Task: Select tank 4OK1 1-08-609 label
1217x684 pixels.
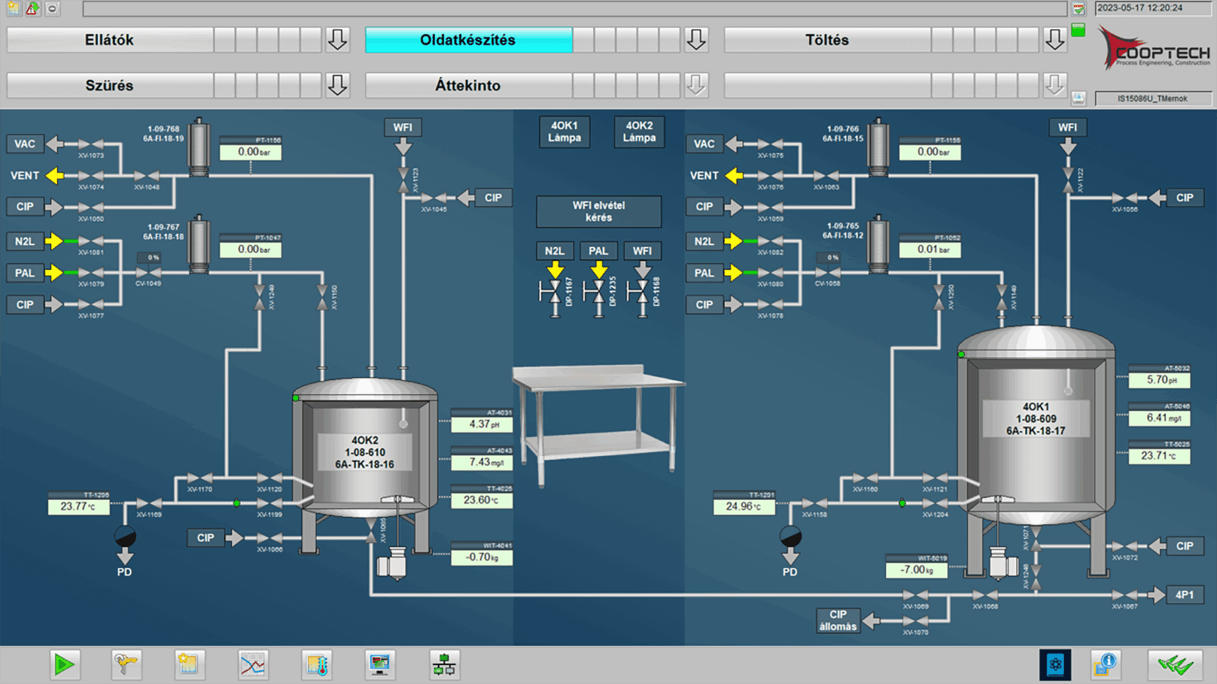Action: point(1036,419)
